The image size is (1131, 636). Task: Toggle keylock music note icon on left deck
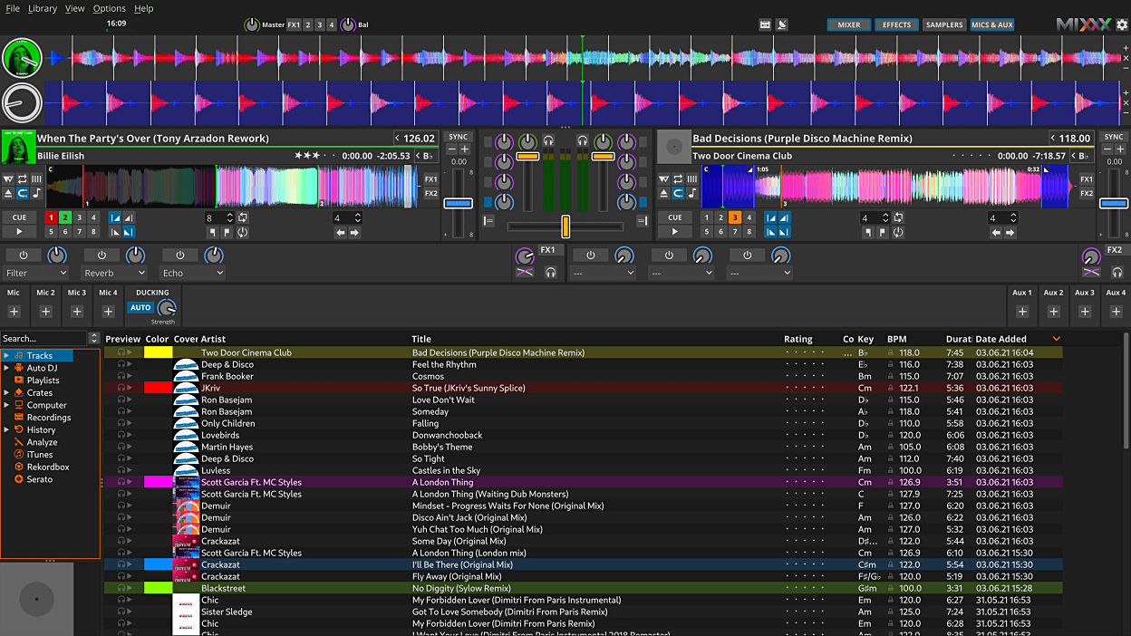click(36, 194)
